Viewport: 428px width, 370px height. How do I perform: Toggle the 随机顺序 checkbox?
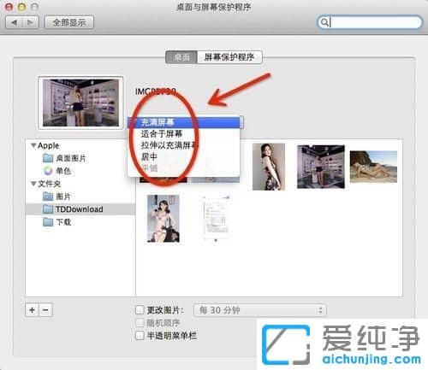(x=140, y=323)
